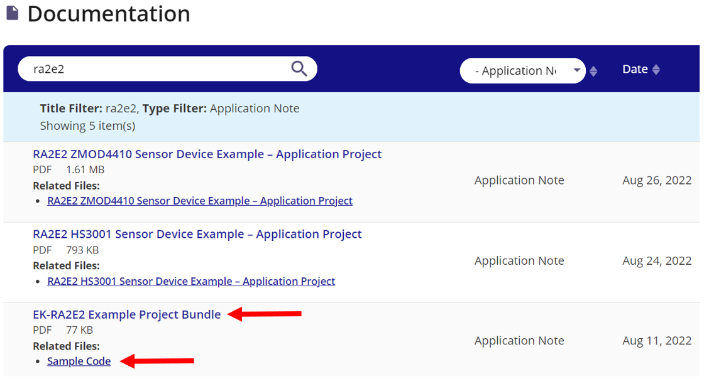Open the EK-RA2E2 Example Project Bundle

click(127, 314)
